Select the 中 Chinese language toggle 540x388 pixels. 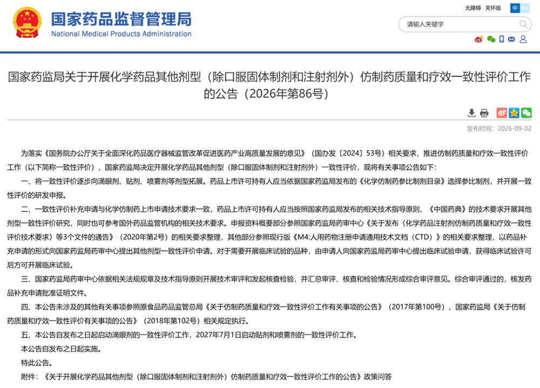515,8
